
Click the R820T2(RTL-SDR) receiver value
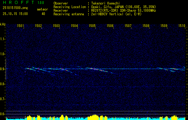click(123, 10)
